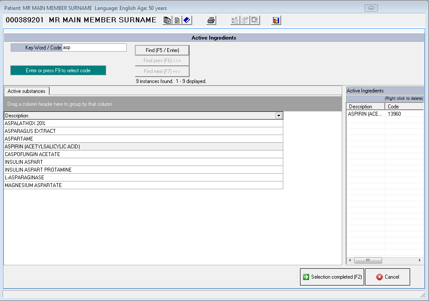Click the Cancel button

387,277
